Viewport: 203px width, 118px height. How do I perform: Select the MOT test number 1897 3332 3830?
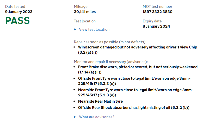pyautogui.click(x=157, y=12)
